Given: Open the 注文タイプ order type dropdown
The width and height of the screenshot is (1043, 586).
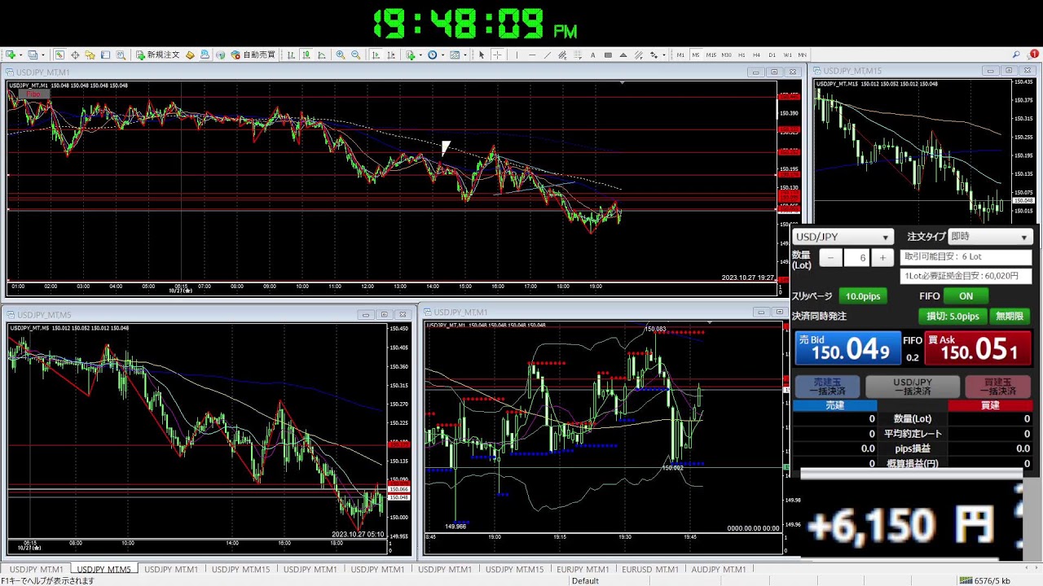Looking at the screenshot, I should pyautogui.click(x=990, y=237).
